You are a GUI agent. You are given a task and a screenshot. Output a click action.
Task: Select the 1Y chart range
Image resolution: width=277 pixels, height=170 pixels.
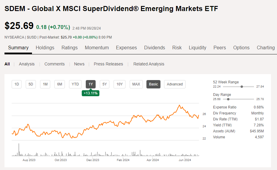click(x=91, y=84)
